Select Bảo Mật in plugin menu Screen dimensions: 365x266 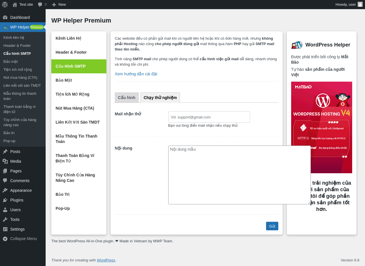(x=79, y=80)
